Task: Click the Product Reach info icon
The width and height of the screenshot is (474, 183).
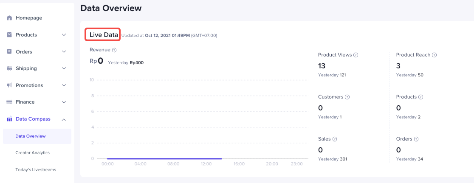Action: coord(434,55)
